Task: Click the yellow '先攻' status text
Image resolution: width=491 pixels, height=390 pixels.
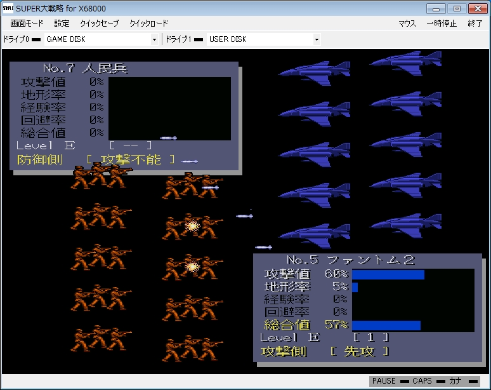Action: point(360,351)
